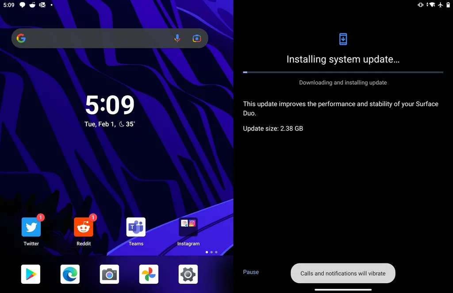This screenshot has height=293, width=453.
Task: Tap the 5:09 clock widget
Action: [x=110, y=105]
